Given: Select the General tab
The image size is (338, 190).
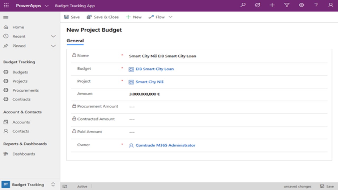Looking at the screenshot, I should (75, 41).
